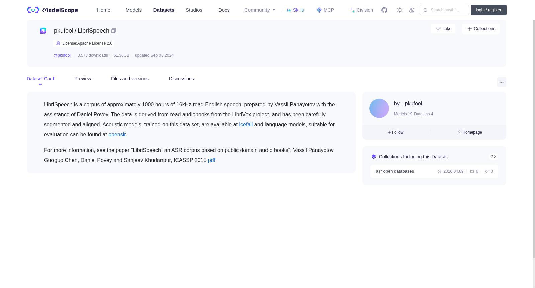This screenshot has height=288, width=535.
Task: Toggle the light/dark theme sun icon
Action: pyautogui.click(x=400, y=10)
